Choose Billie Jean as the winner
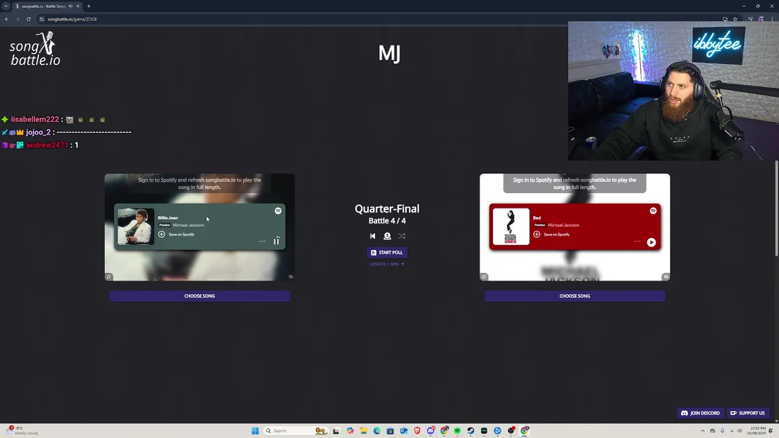This screenshot has width=779, height=438. point(200,296)
